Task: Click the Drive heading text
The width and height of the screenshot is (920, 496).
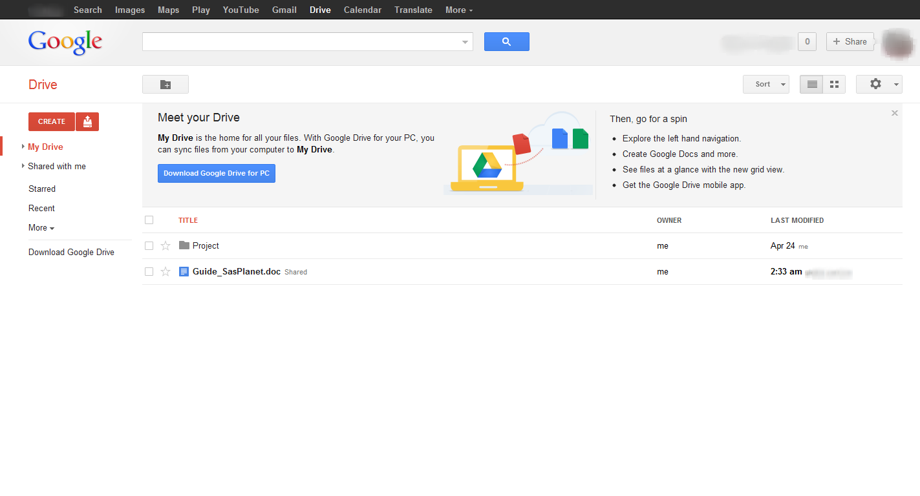Action: (x=43, y=85)
